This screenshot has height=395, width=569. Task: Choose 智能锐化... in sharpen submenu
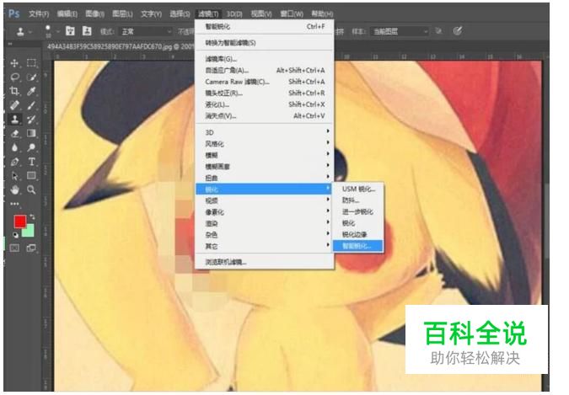357,246
